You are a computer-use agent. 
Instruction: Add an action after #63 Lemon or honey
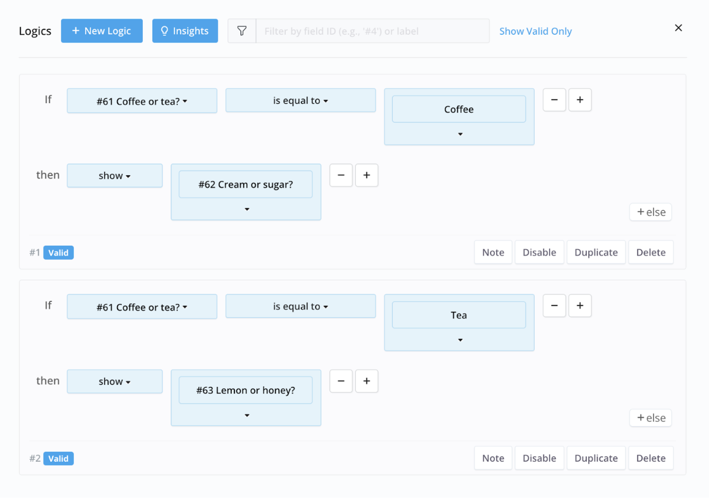(366, 381)
